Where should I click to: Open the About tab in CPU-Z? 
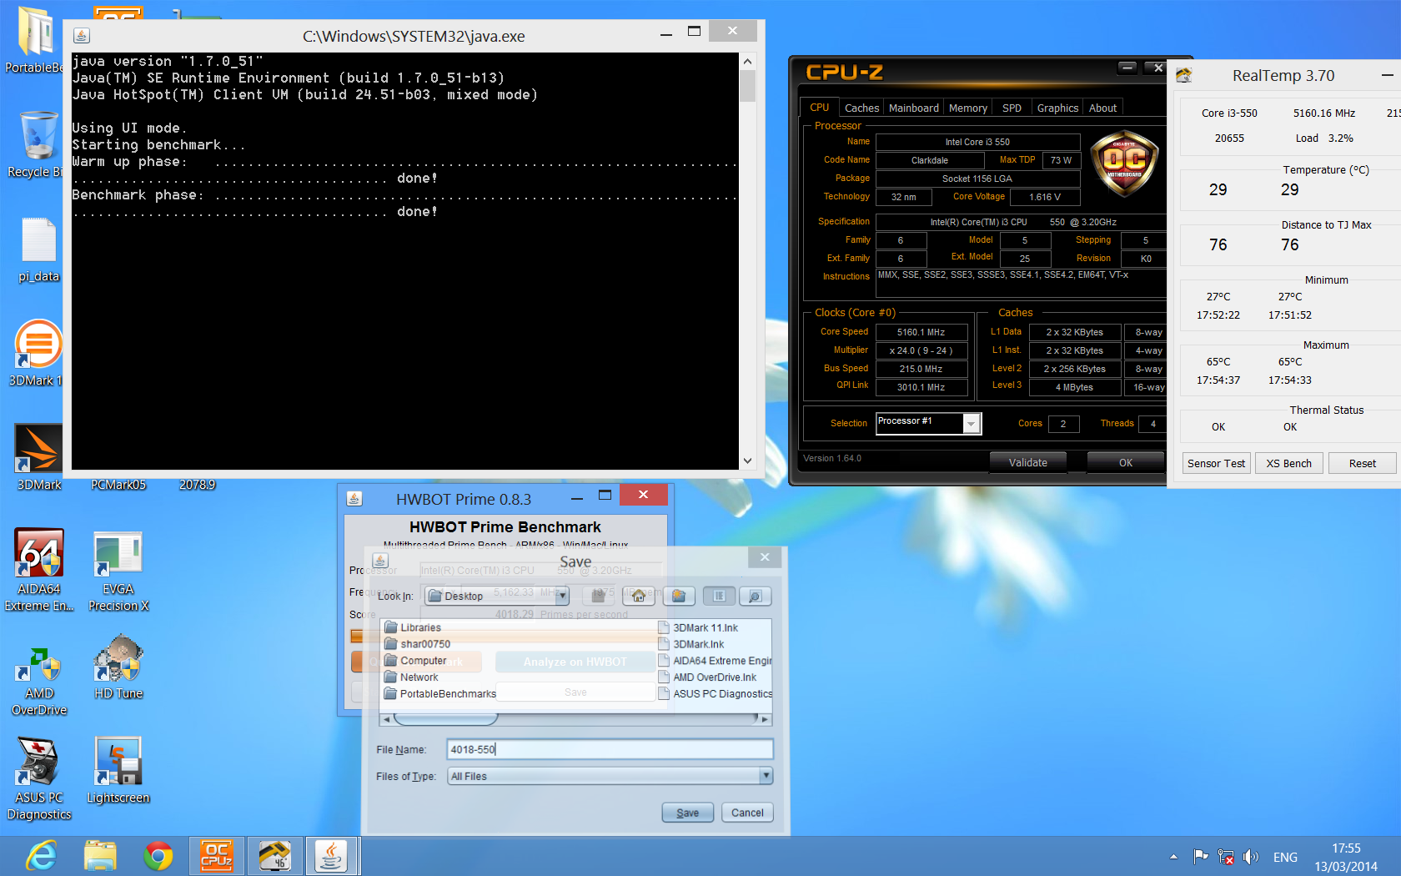pyautogui.click(x=1102, y=108)
